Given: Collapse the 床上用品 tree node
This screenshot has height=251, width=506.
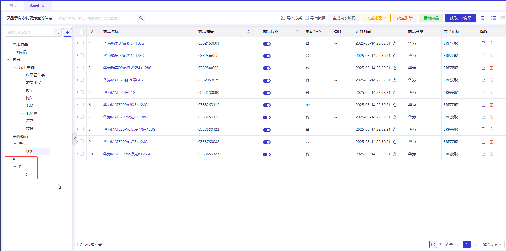Looking at the screenshot, I should 15,67.
